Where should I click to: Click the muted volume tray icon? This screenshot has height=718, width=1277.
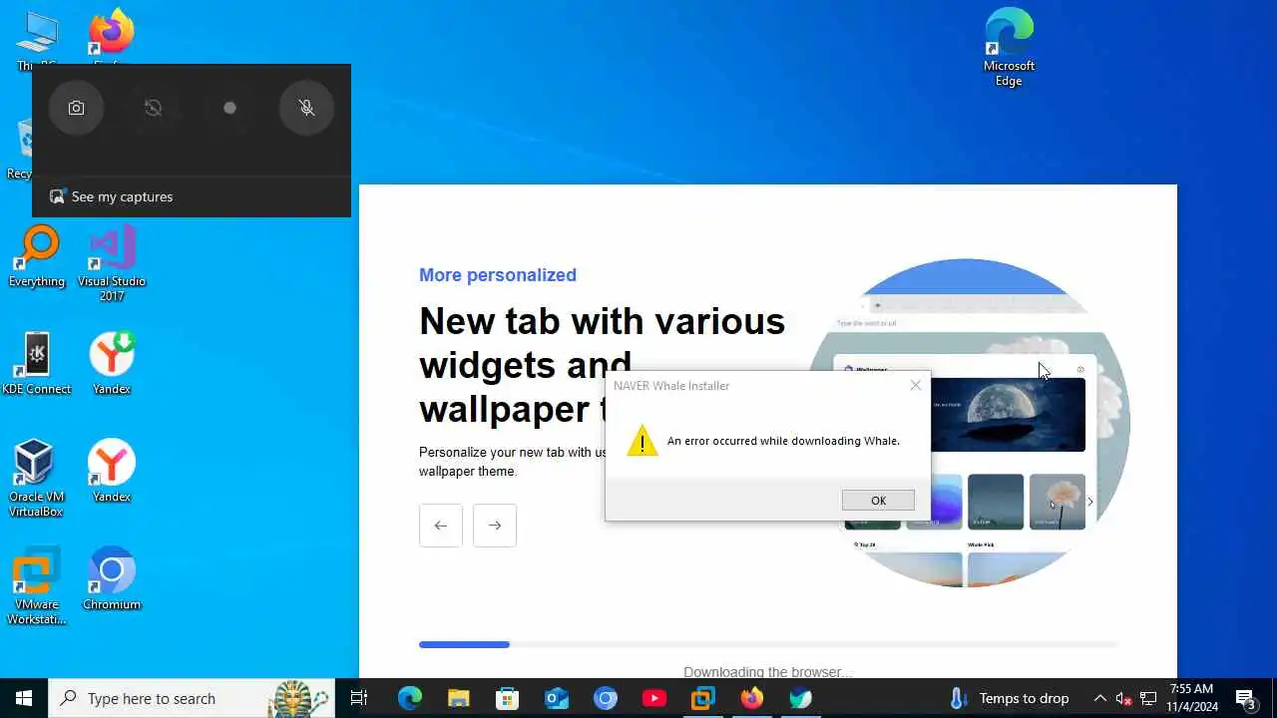click(1124, 698)
